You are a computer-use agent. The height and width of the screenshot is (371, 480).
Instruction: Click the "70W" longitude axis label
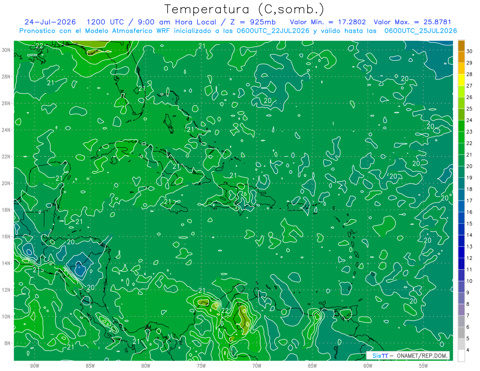tap(257, 366)
